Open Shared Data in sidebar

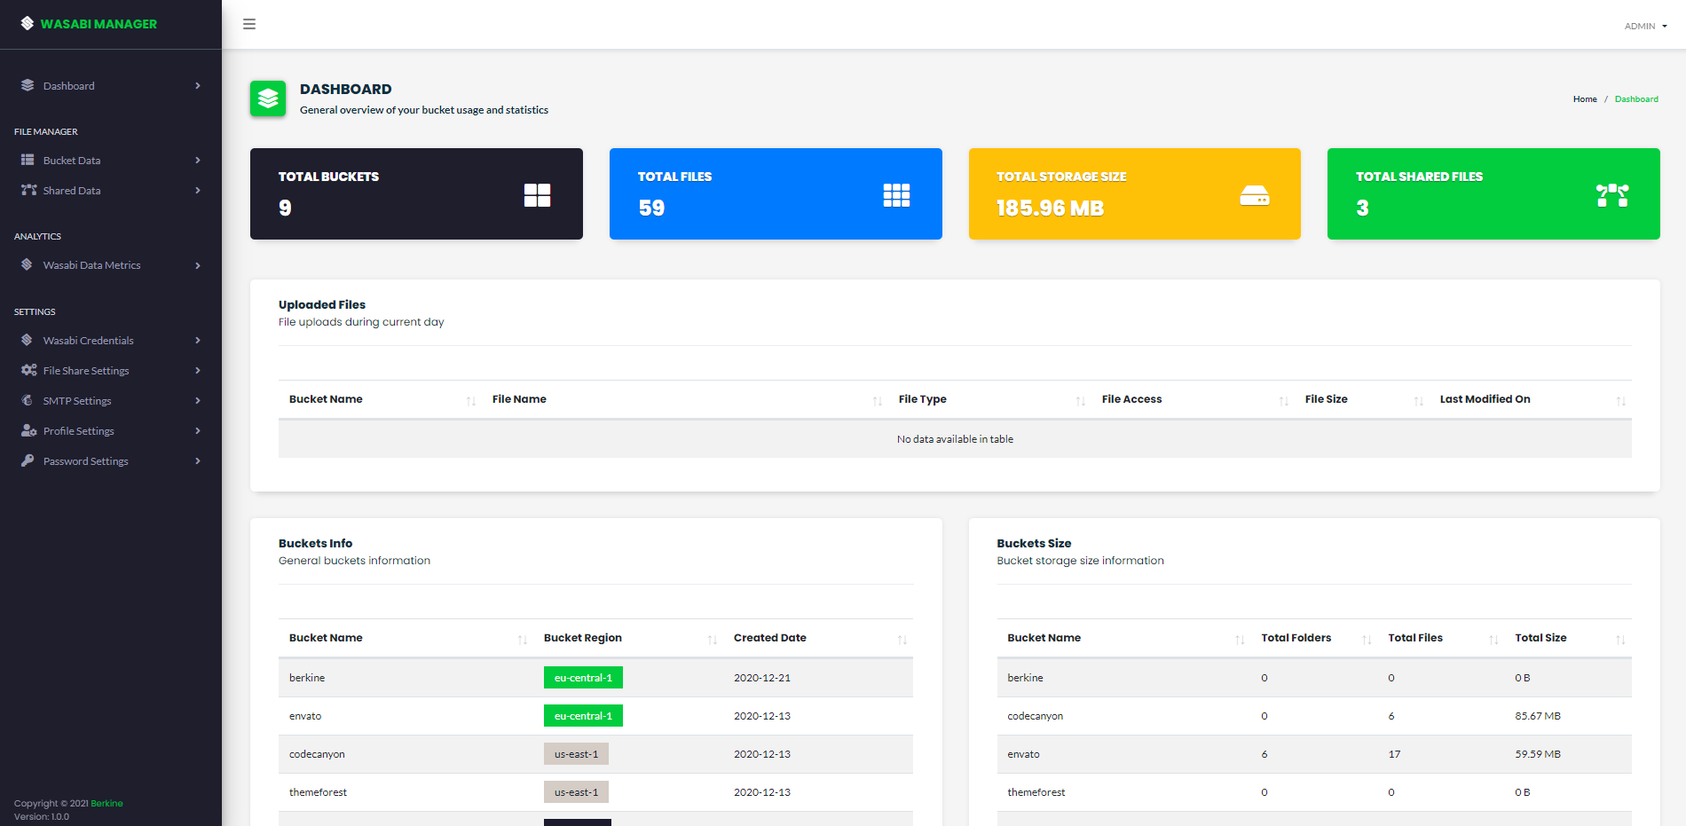pyautogui.click(x=72, y=191)
